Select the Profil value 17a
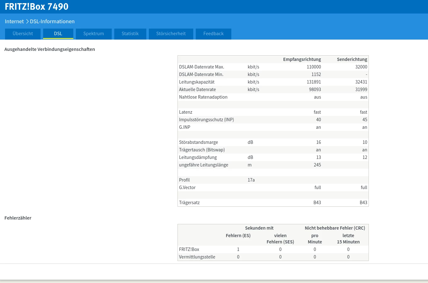 coord(251,180)
